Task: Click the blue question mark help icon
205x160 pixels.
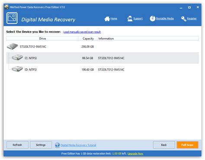Action: (58, 145)
